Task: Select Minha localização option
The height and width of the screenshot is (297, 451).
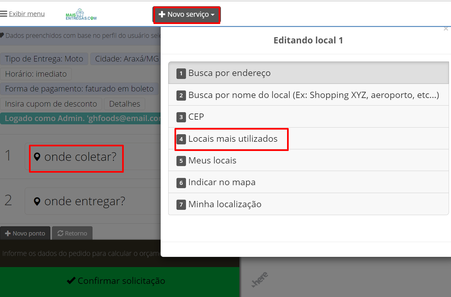Action: click(308, 204)
